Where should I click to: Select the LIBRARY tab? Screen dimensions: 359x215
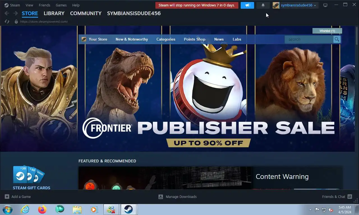coord(54,13)
